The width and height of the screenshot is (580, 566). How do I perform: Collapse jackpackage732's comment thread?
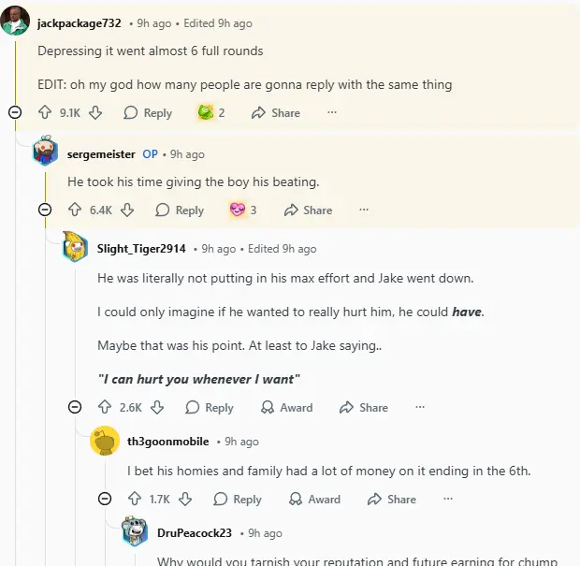(x=15, y=112)
